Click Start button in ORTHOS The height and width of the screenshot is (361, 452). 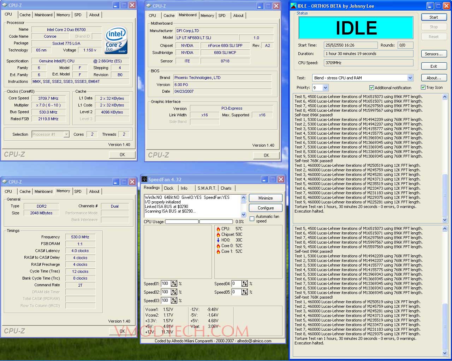tap(434, 17)
